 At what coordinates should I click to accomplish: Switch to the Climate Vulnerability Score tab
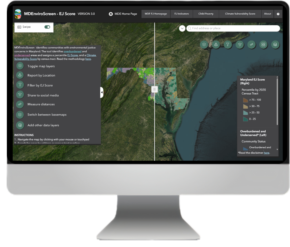pos(240,14)
